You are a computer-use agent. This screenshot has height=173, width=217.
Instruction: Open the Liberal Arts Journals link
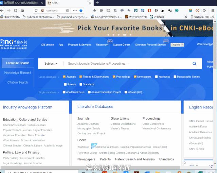click(x=14, y=125)
